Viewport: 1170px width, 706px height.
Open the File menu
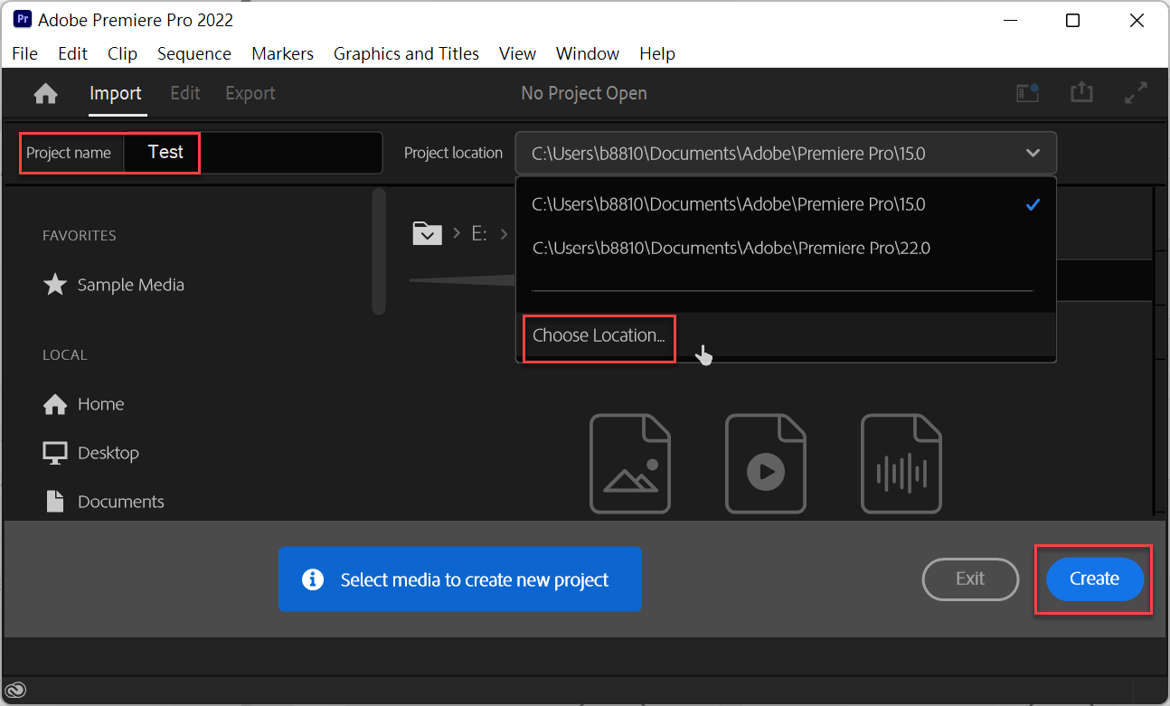click(25, 53)
